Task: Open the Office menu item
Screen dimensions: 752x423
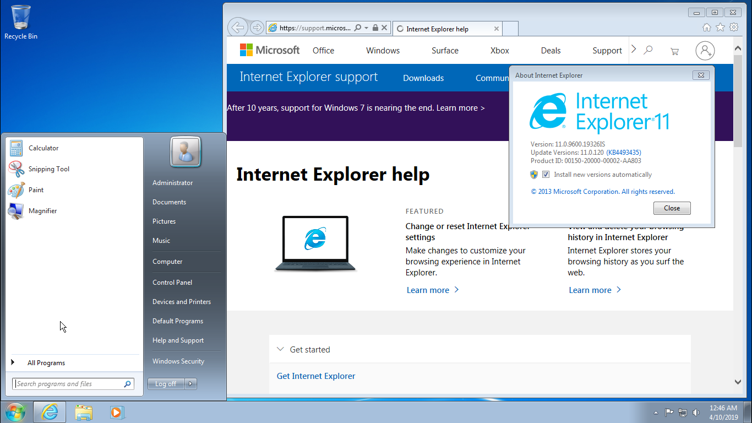Action: (x=324, y=51)
